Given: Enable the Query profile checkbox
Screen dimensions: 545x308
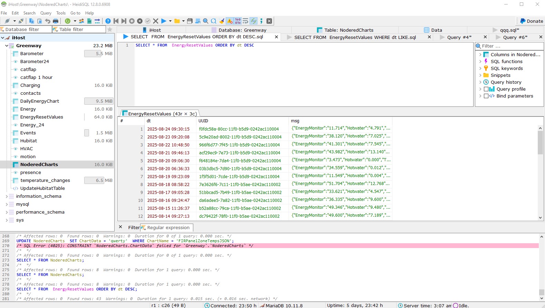Looking at the screenshot, I should (486, 89).
